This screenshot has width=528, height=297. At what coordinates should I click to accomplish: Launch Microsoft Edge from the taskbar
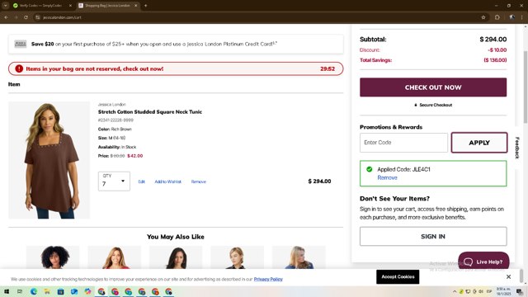pos(34,291)
